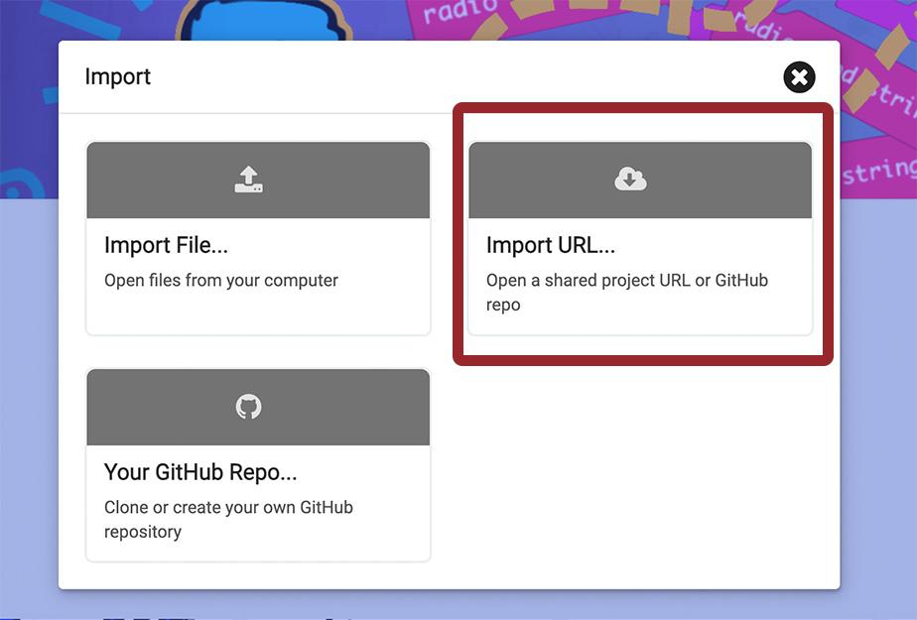Click the cloud download icon on Import URL
Image resolution: width=917 pixels, height=620 pixels.
pyautogui.click(x=630, y=180)
